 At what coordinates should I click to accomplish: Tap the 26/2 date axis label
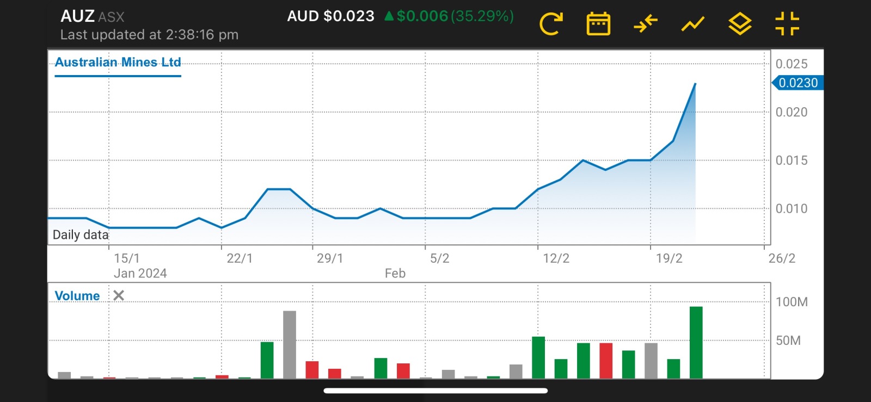tap(782, 258)
